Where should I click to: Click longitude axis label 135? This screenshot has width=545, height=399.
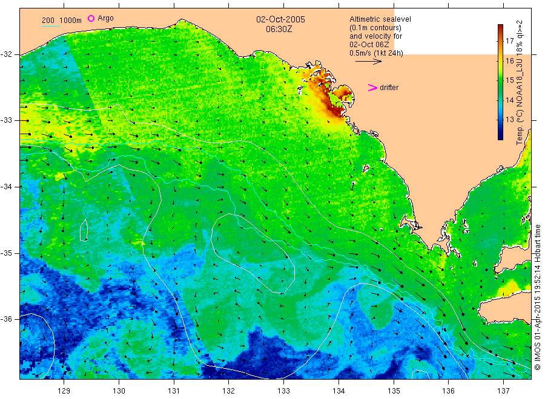(x=394, y=391)
